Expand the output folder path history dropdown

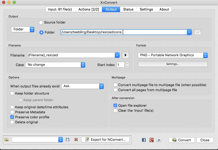click(189, 32)
